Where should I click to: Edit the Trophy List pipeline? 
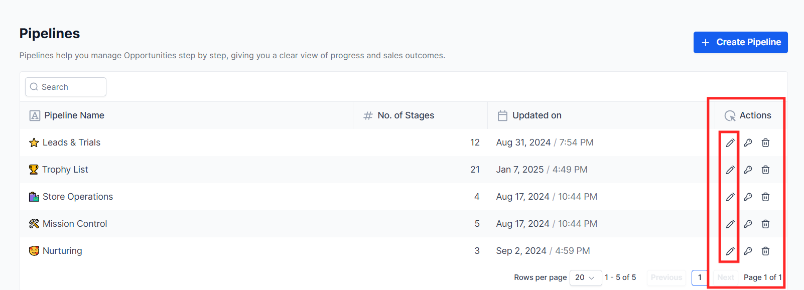(x=730, y=170)
